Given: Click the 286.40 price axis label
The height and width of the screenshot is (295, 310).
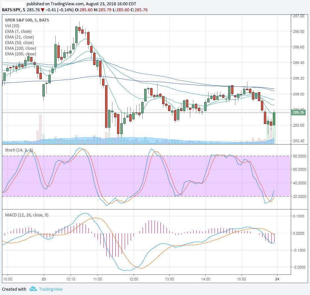Looking at the screenshot, I should click(298, 63).
